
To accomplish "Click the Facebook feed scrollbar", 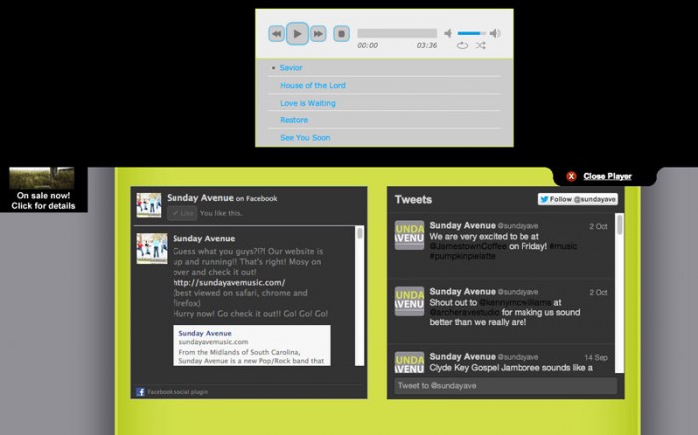I will click(x=360, y=297).
